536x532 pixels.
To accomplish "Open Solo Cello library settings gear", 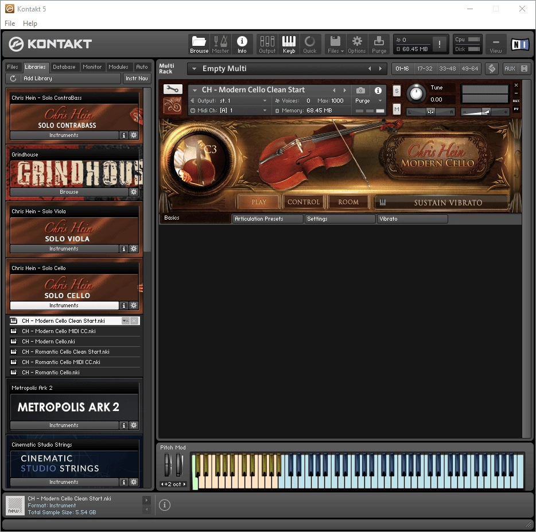I will point(134,305).
